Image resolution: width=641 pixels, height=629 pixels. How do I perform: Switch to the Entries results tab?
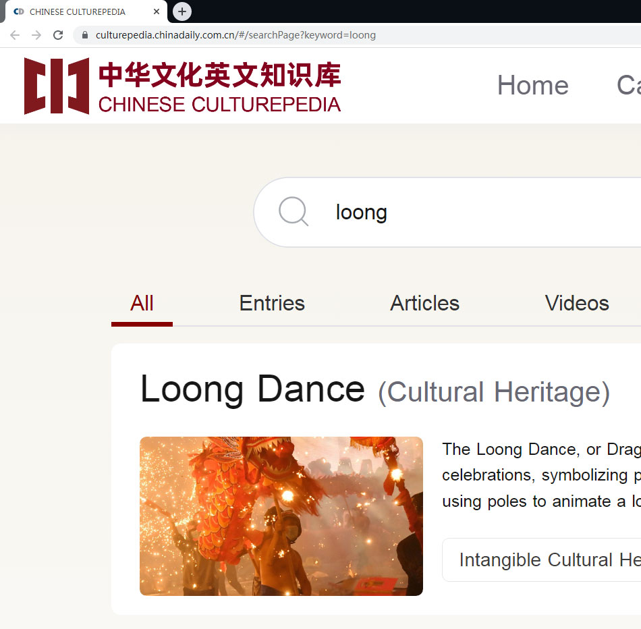pyautogui.click(x=272, y=303)
